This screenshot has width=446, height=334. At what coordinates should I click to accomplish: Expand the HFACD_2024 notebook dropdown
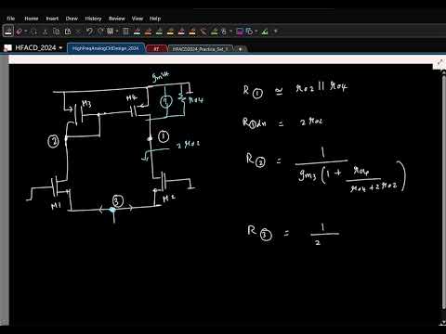click(60, 48)
